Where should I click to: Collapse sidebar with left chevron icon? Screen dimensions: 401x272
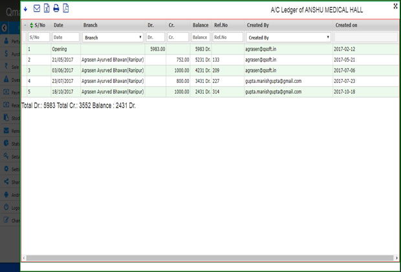coord(4,28)
